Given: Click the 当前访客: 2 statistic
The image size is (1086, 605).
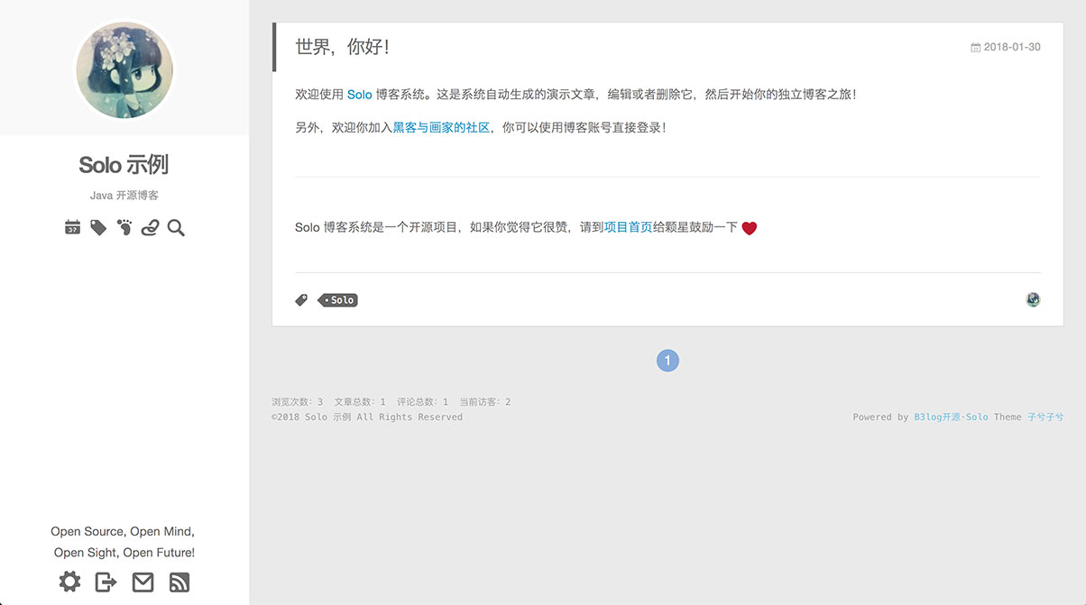Looking at the screenshot, I should (x=485, y=402).
